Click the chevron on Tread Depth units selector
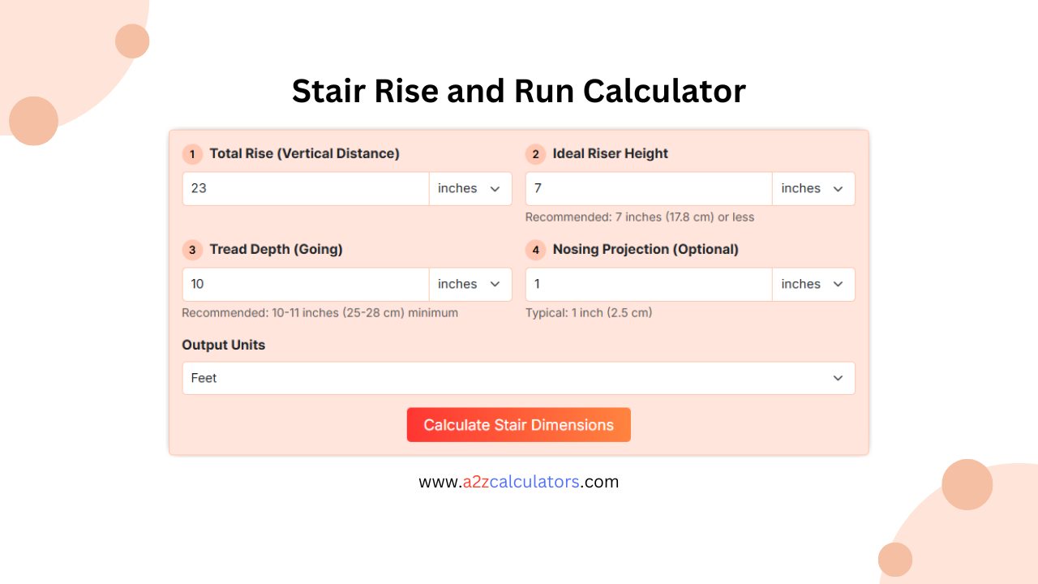This screenshot has width=1038, height=584. pos(494,284)
